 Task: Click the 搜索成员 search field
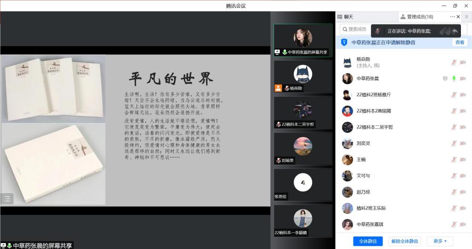(x=357, y=29)
